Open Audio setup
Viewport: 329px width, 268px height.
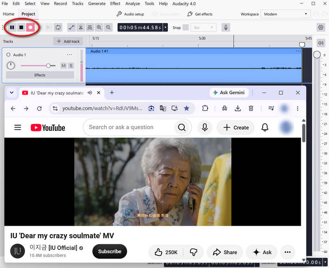pyautogui.click(x=130, y=14)
